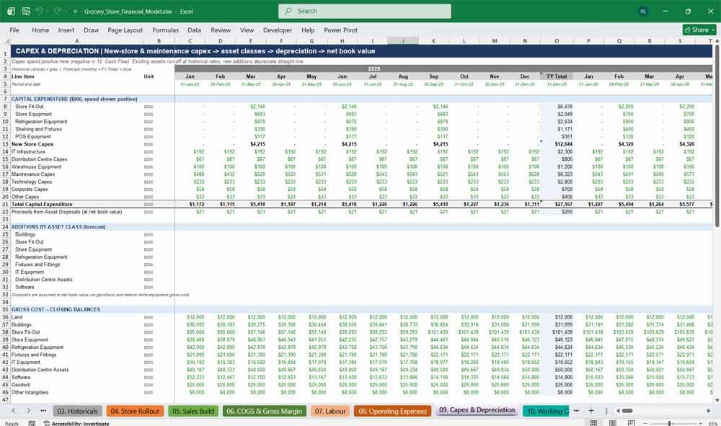Click the Undo arrow icon
This screenshot has height=426, width=721.
pyautogui.click(x=40, y=11)
